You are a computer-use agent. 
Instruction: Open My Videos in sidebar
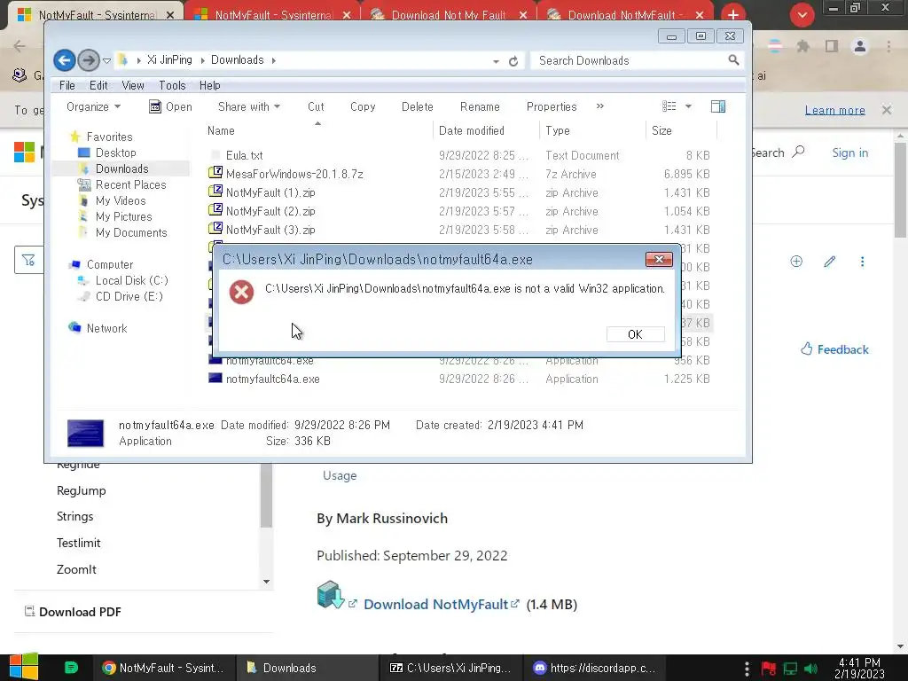click(x=121, y=200)
